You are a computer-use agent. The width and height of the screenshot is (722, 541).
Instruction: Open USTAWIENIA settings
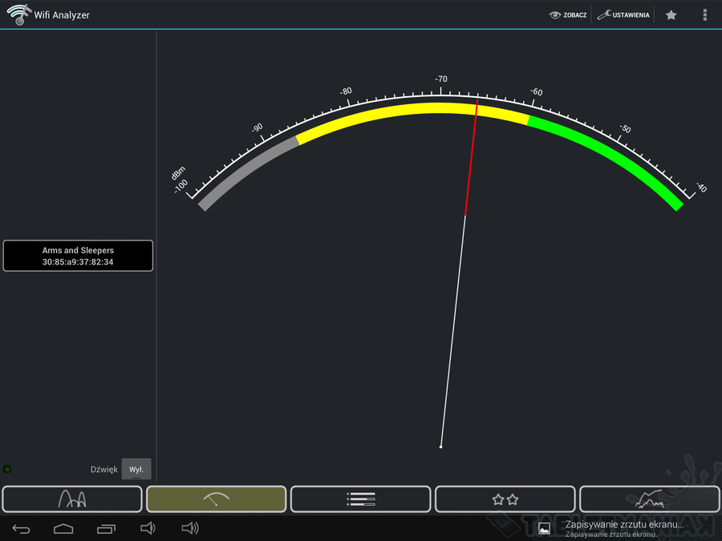(623, 14)
